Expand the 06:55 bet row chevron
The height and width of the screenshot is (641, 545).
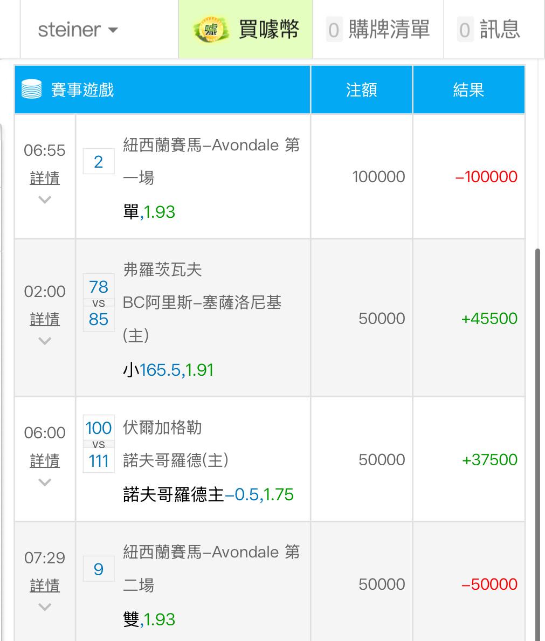pyautogui.click(x=45, y=199)
